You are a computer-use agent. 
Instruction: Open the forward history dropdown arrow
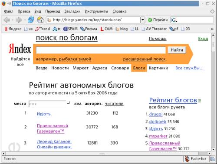(x=25, y=20)
